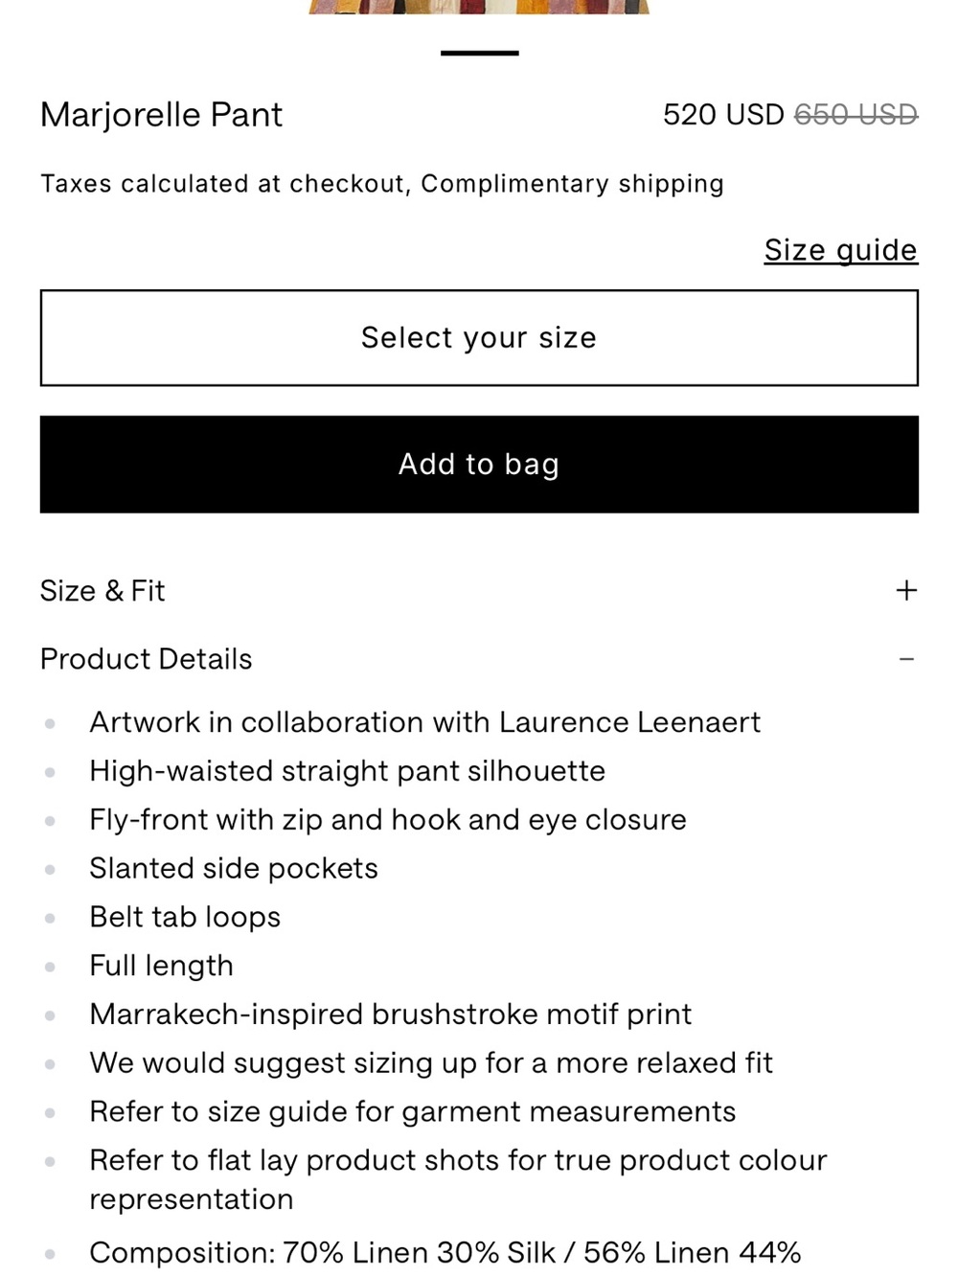This screenshot has height=1277, width=958.
Task: Open the Size guide link
Action: [x=840, y=250]
